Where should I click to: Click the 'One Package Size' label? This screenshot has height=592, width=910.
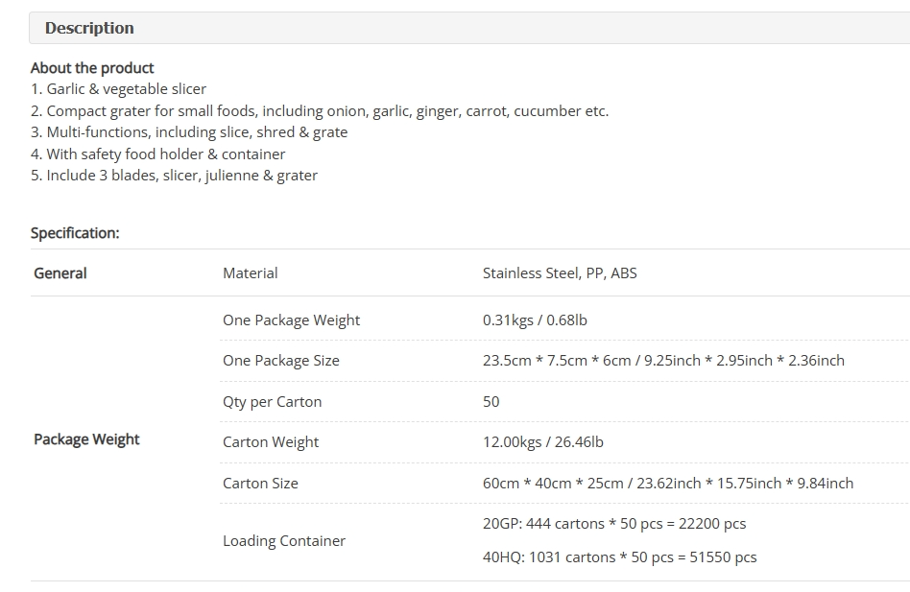pyautogui.click(x=281, y=361)
